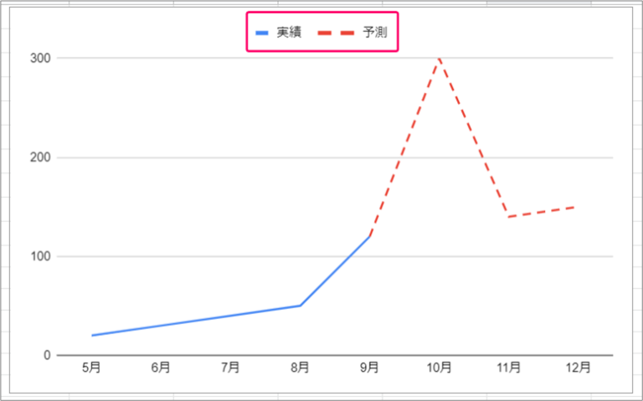Click the 8月 x-axis label
This screenshot has height=401, width=643.
pyautogui.click(x=301, y=367)
